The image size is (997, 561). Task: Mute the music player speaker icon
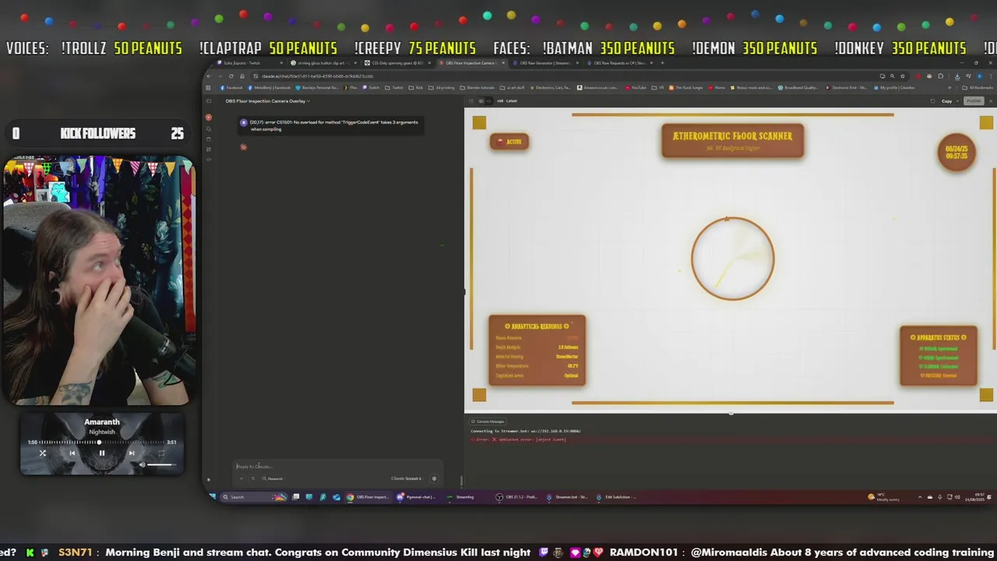point(142,465)
